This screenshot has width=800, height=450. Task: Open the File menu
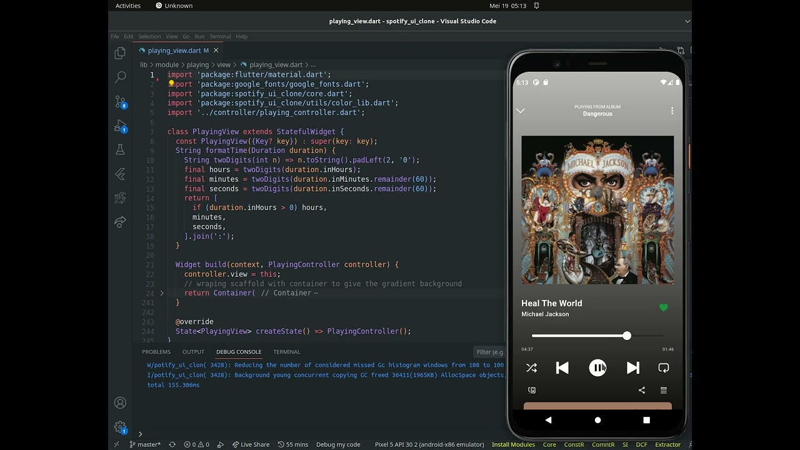pos(115,36)
